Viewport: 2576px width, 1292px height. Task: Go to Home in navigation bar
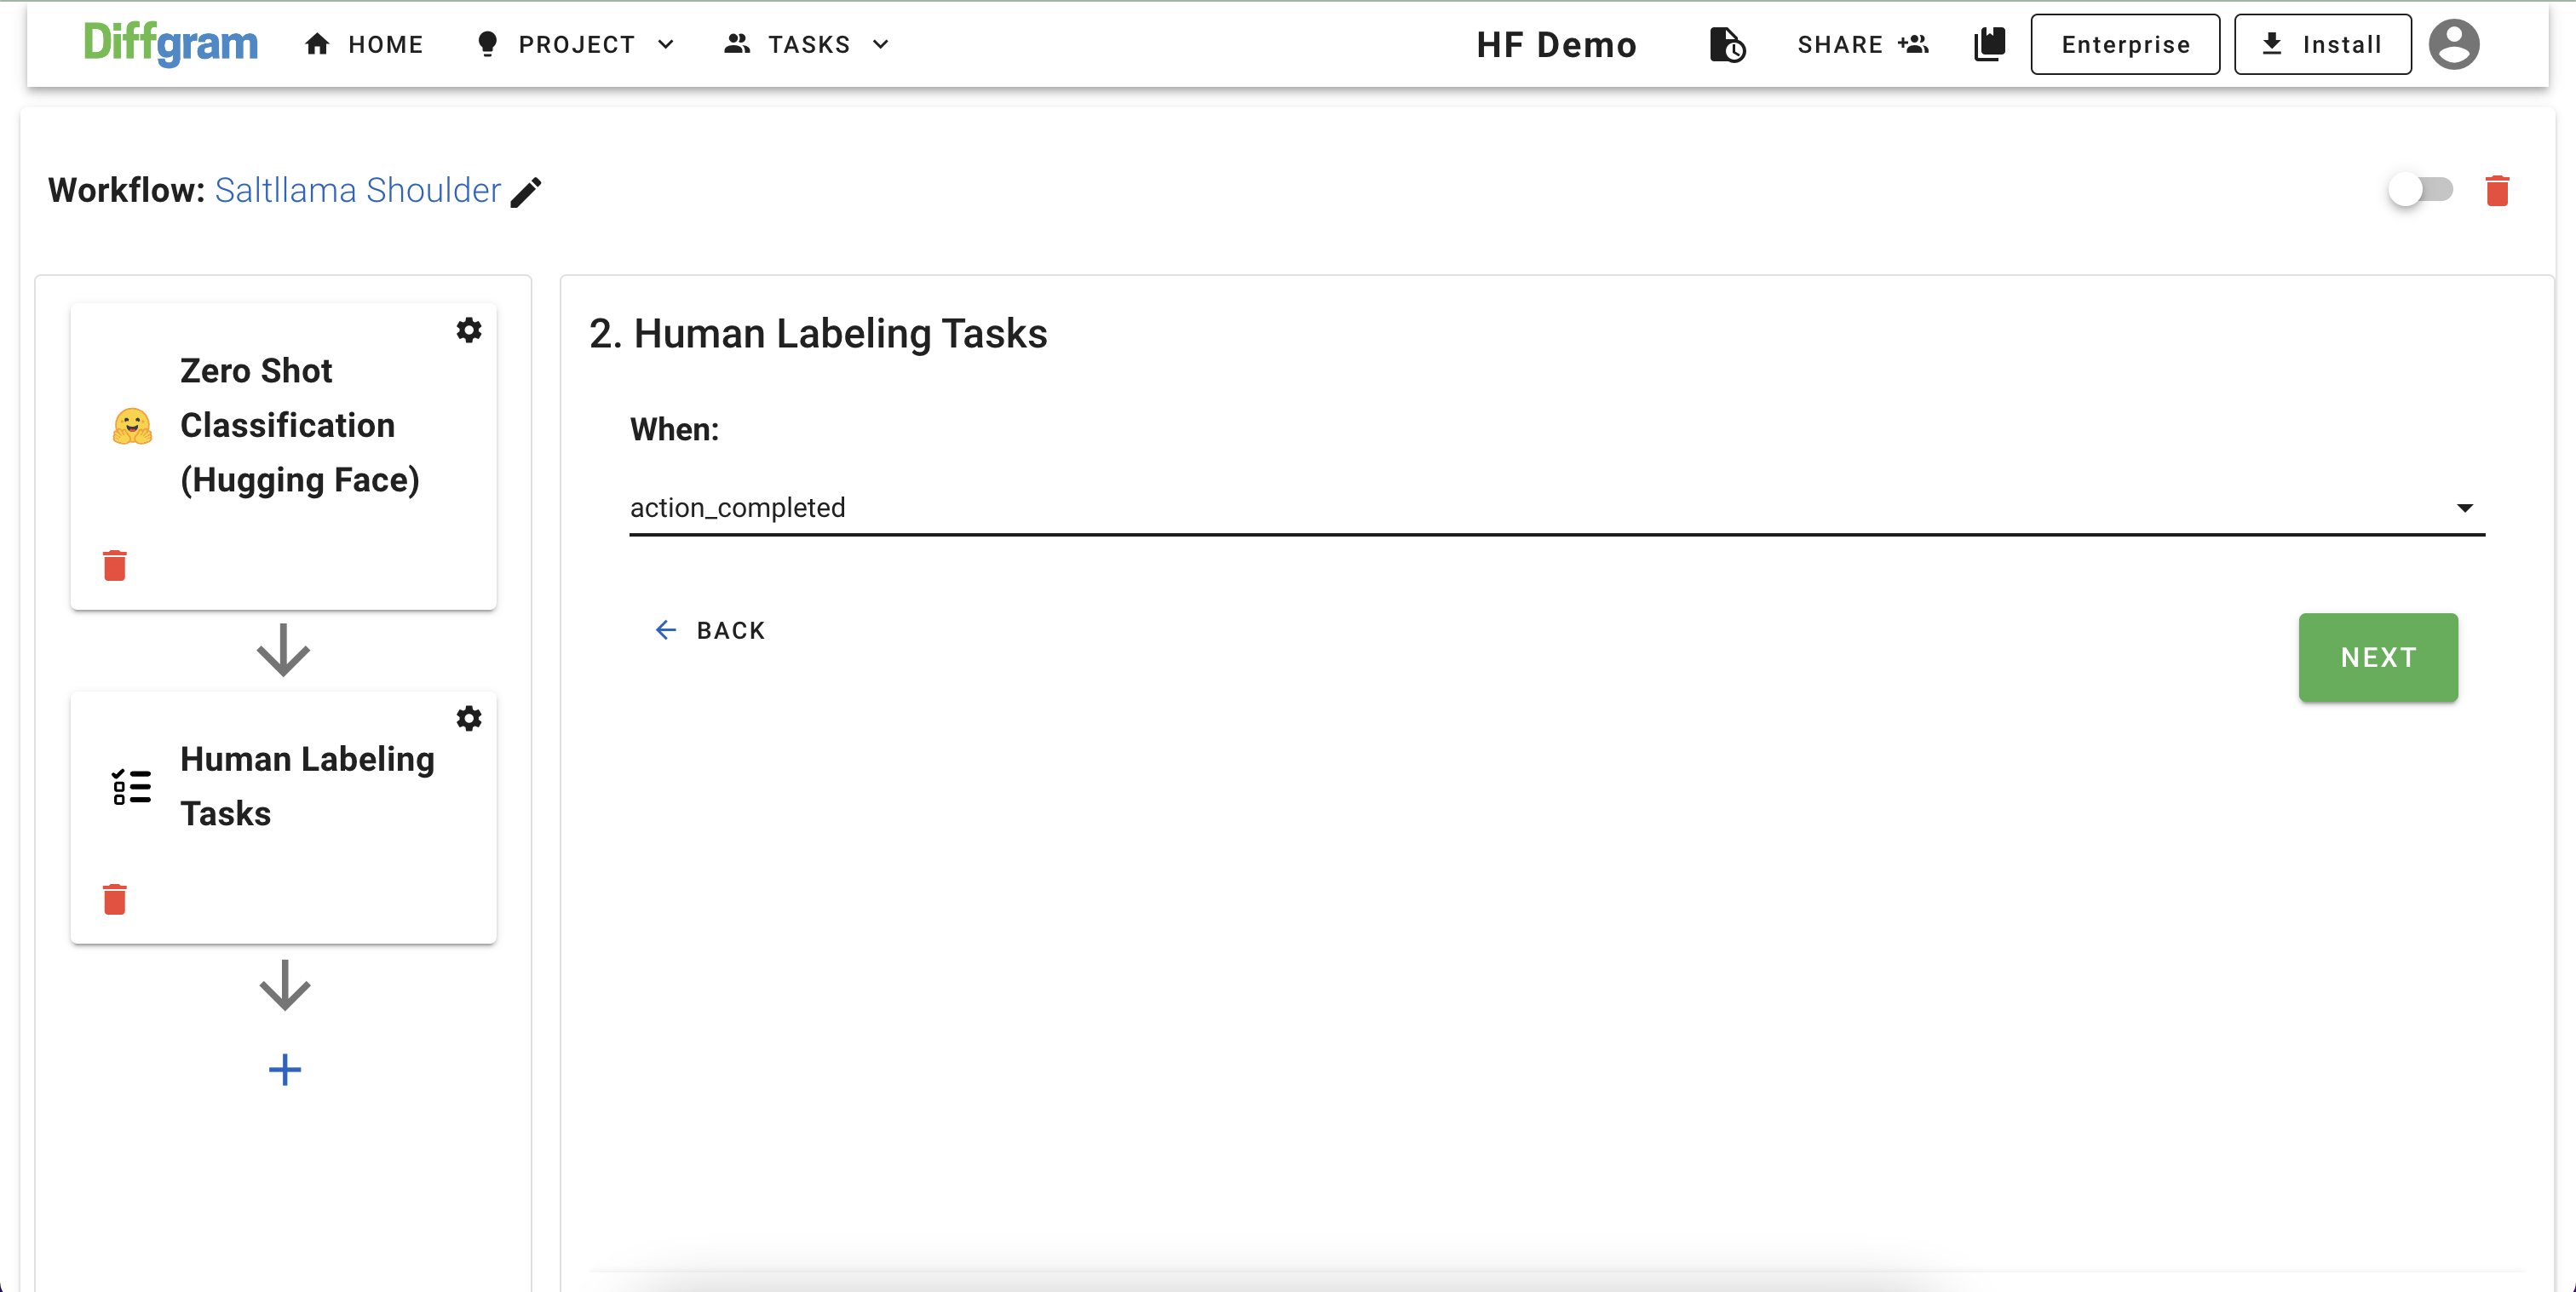coord(364,44)
